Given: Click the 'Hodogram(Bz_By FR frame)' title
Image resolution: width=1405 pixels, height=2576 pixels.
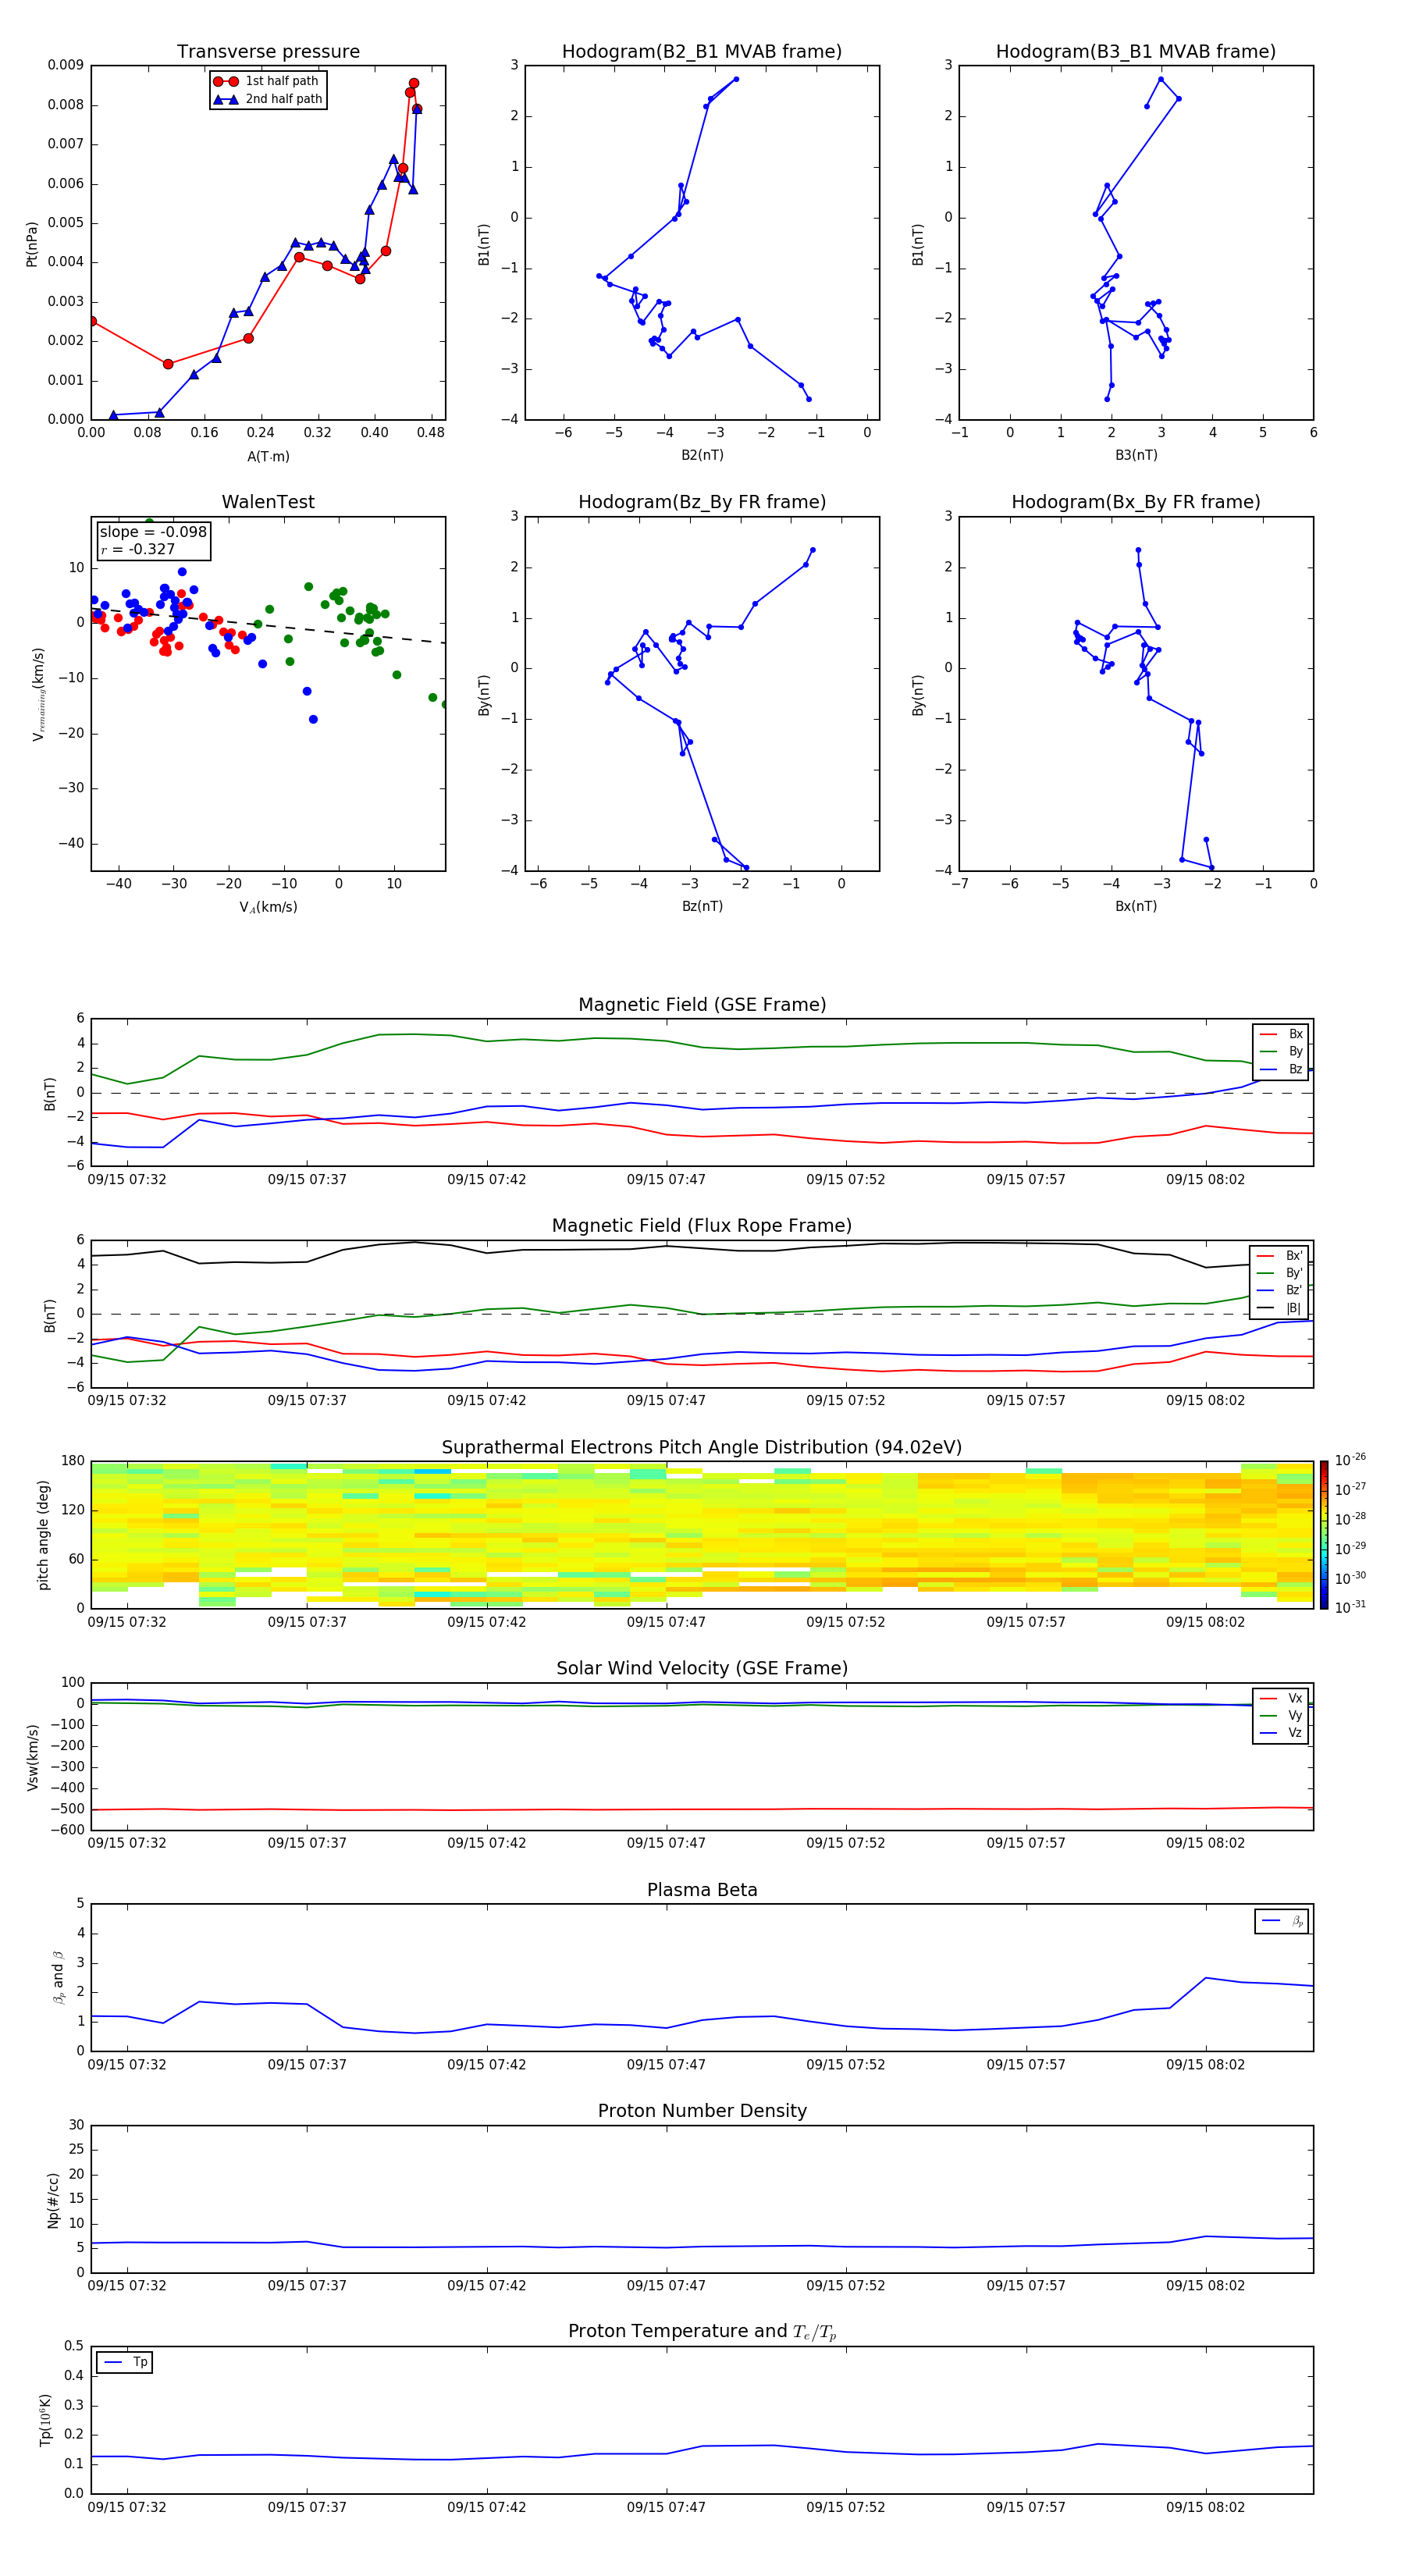Looking at the screenshot, I should coord(702,502).
